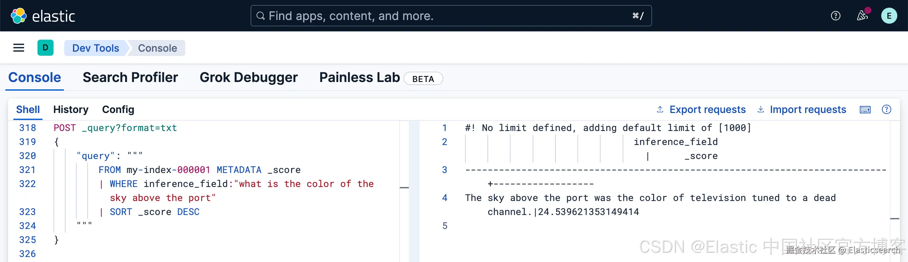Select the Painless Lab tab
Viewport: 908px width, 262px height.
(x=360, y=77)
